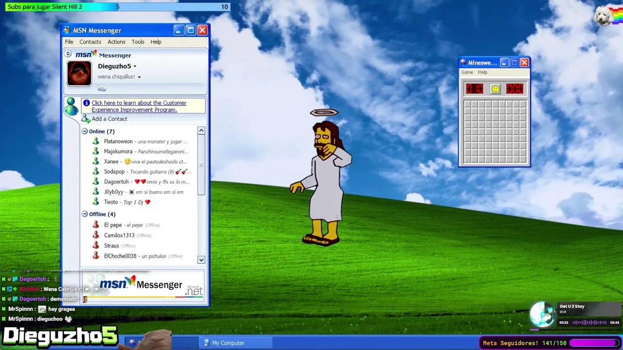The image size is (623, 350).
Task: Click the contact list scrollbar up arrow
Action: (201, 131)
